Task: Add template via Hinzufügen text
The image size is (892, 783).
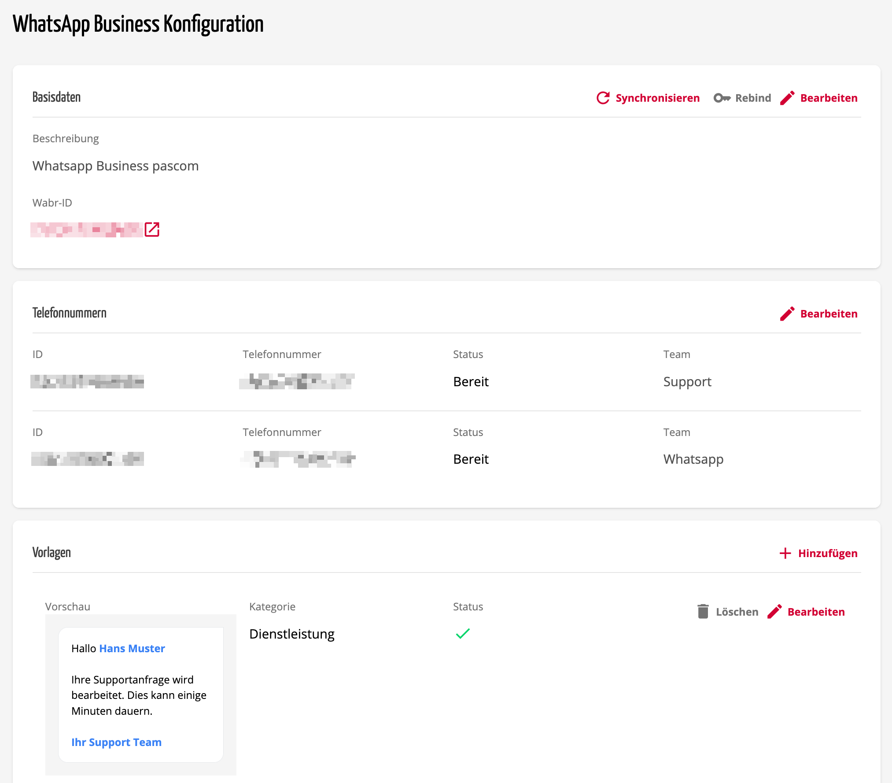Action: tap(828, 553)
